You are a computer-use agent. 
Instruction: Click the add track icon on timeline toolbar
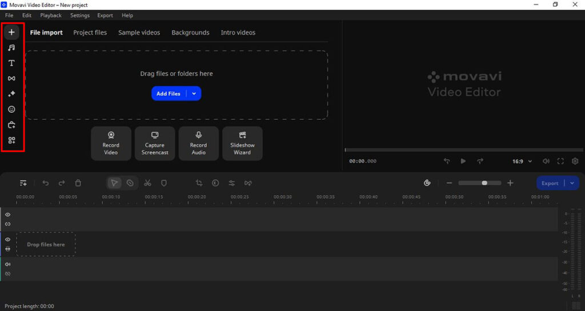(x=23, y=183)
